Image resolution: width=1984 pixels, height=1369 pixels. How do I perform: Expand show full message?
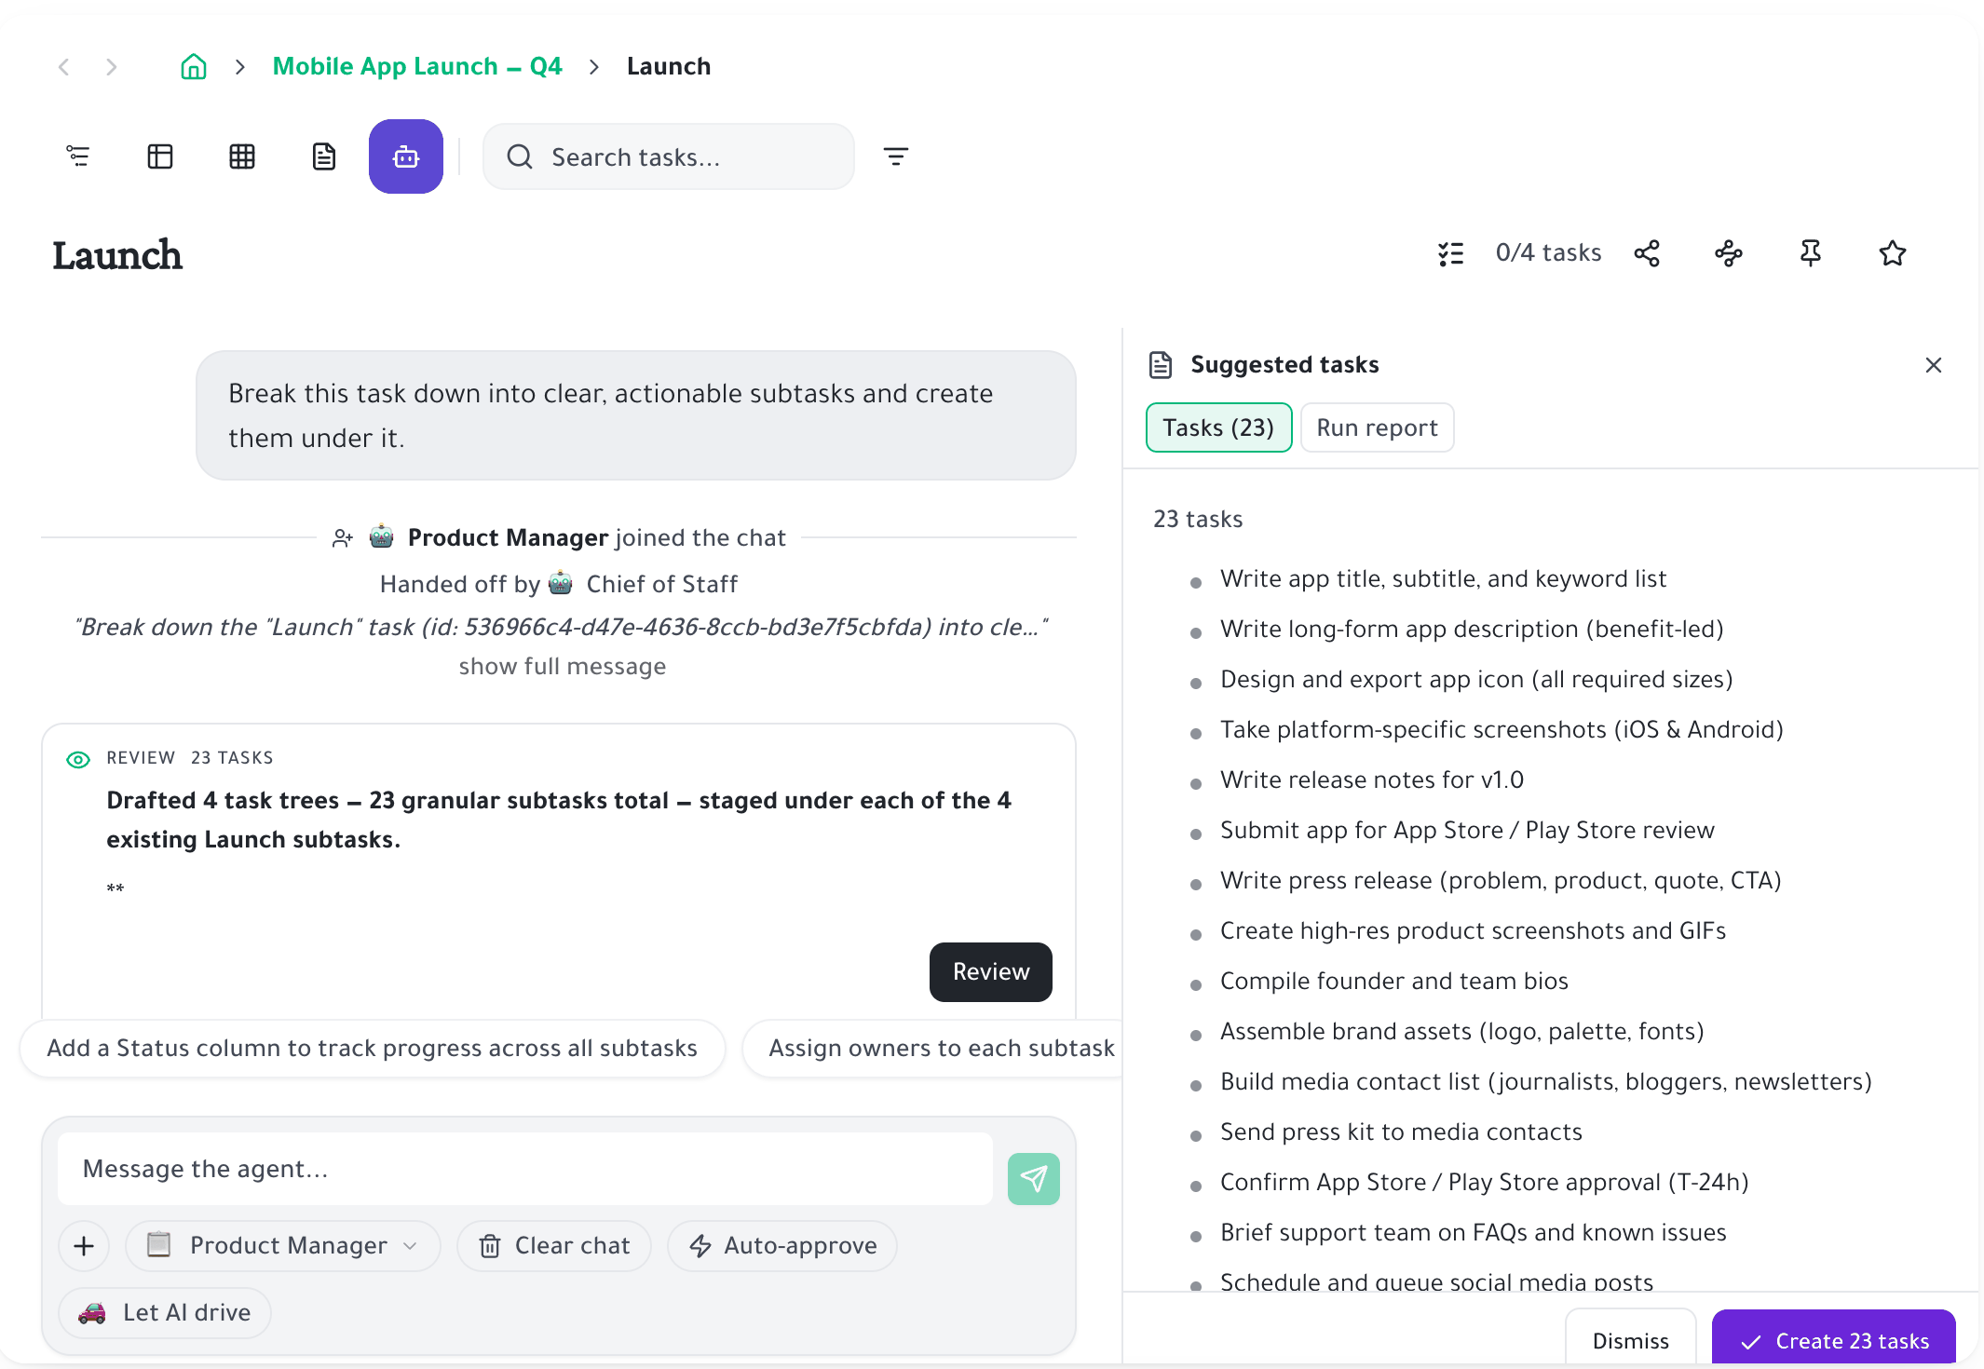[x=563, y=667]
